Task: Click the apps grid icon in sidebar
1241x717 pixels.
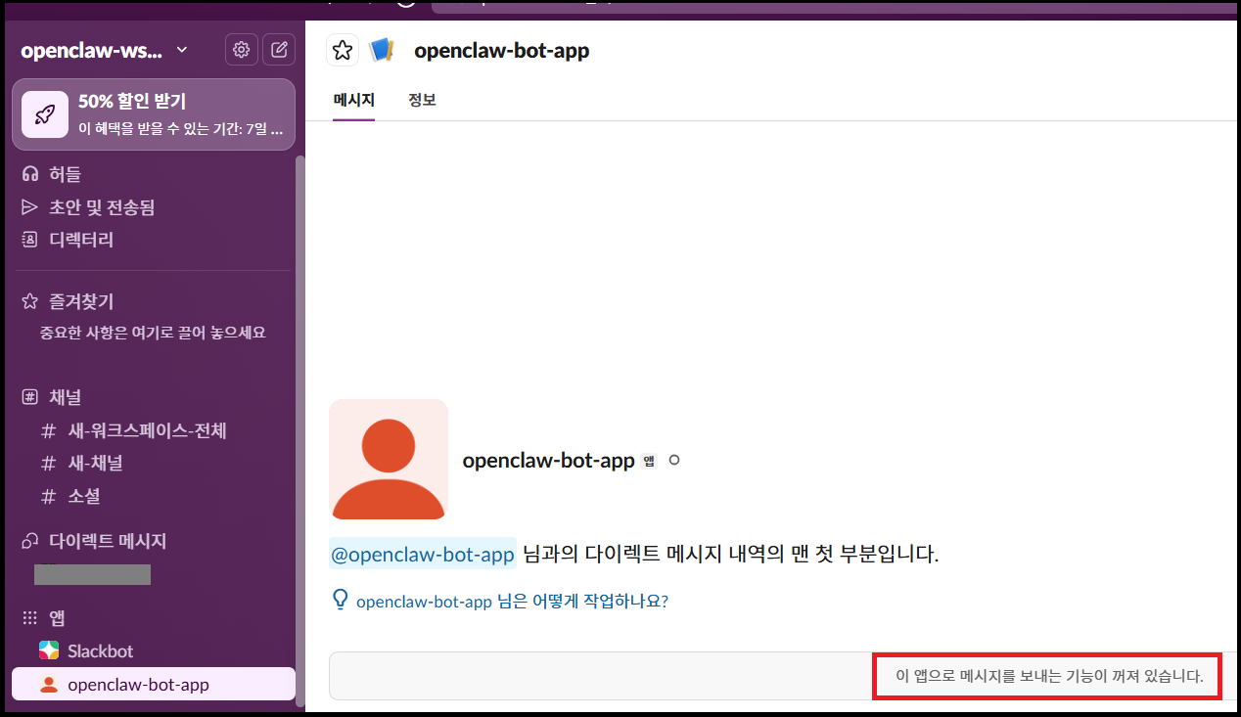Action: (x=30, y=618)
